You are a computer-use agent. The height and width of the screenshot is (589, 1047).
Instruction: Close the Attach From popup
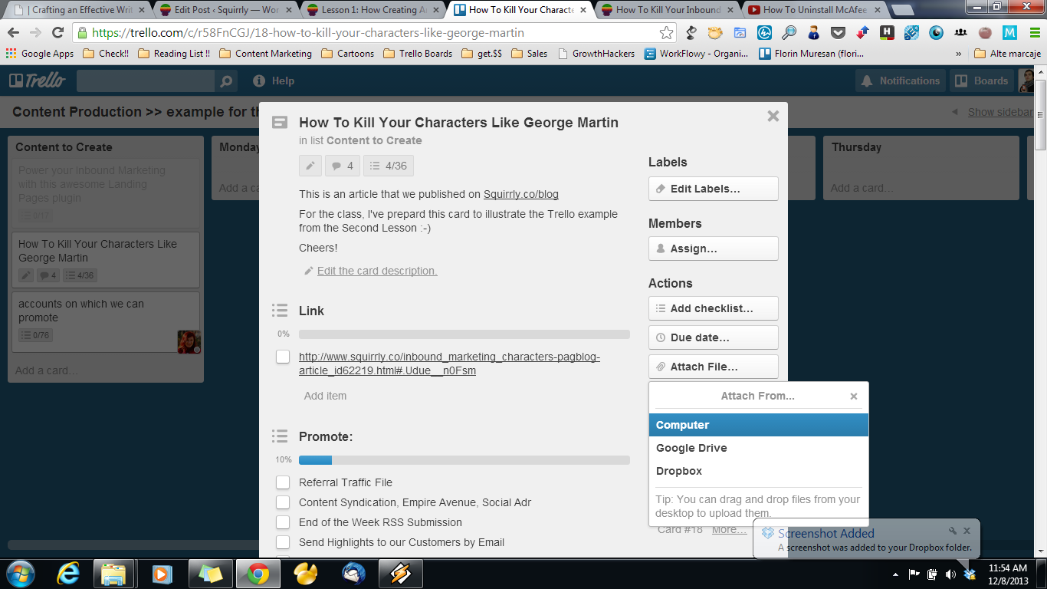pos(854,397)
